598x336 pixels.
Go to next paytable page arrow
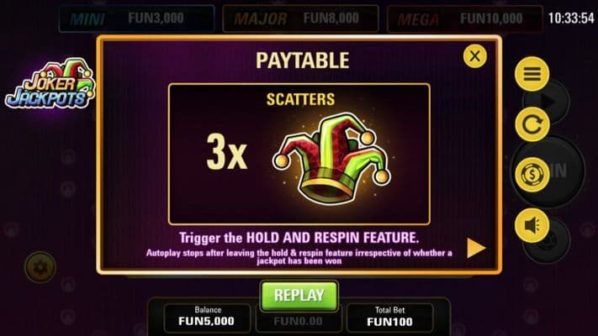pyautogui.click(x=476, y=249)
